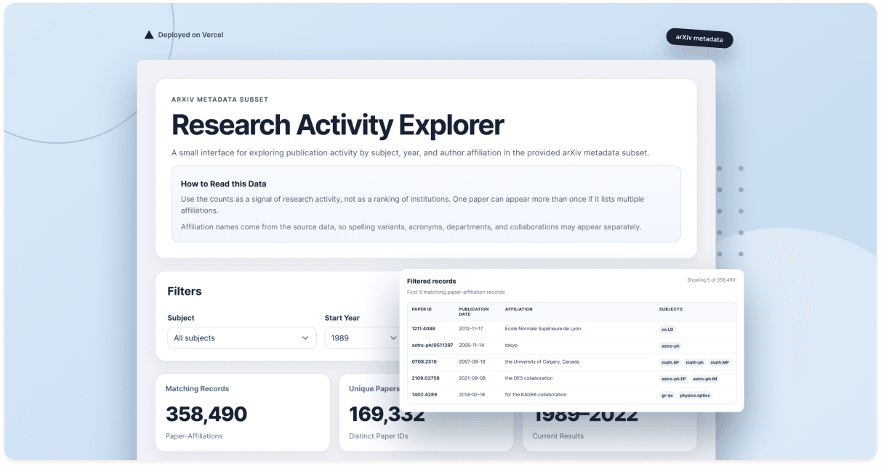Click the 'astro-ph.IM' subject tag
The image size is (881, 466).
tap(704, 379)
